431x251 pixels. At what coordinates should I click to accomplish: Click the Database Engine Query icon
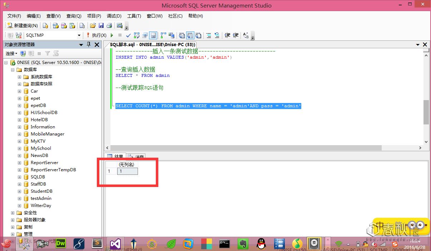(45, 26)
